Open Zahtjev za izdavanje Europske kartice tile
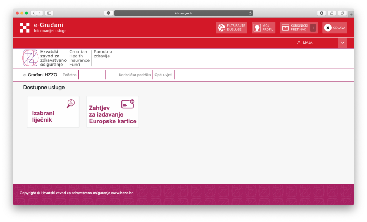 point(113,112)
